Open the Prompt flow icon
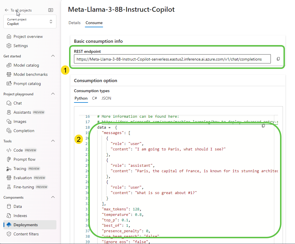Viewport: 295px width, 244px height. [x=9, y=159]
